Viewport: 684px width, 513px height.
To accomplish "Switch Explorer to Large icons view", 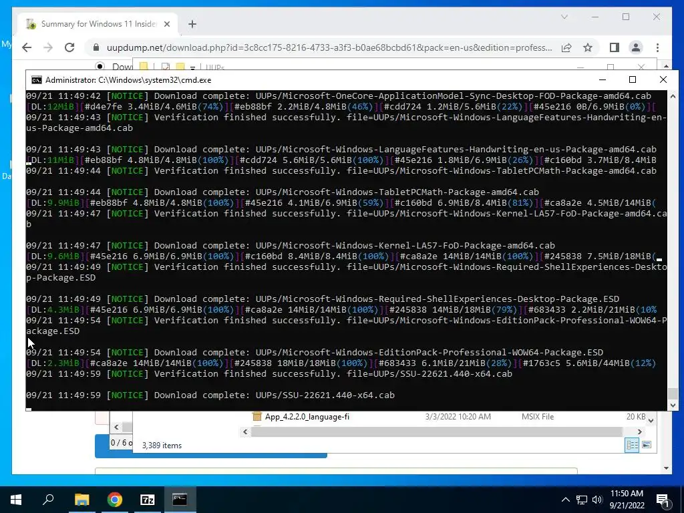I will (647, 445).
